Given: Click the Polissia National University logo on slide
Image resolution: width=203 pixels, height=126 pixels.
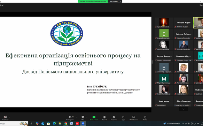Looking at the screenshot, I should (x=67, y=34).
